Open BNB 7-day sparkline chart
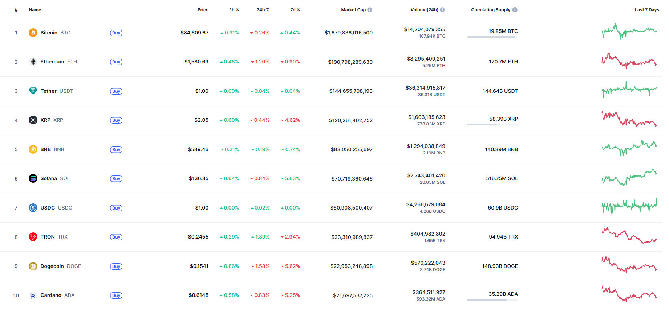The image size is (669, 310). (x=629, y=148)
